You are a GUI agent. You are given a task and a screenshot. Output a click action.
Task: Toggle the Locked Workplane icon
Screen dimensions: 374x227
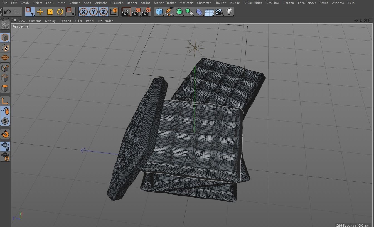(x=5, y=146)
